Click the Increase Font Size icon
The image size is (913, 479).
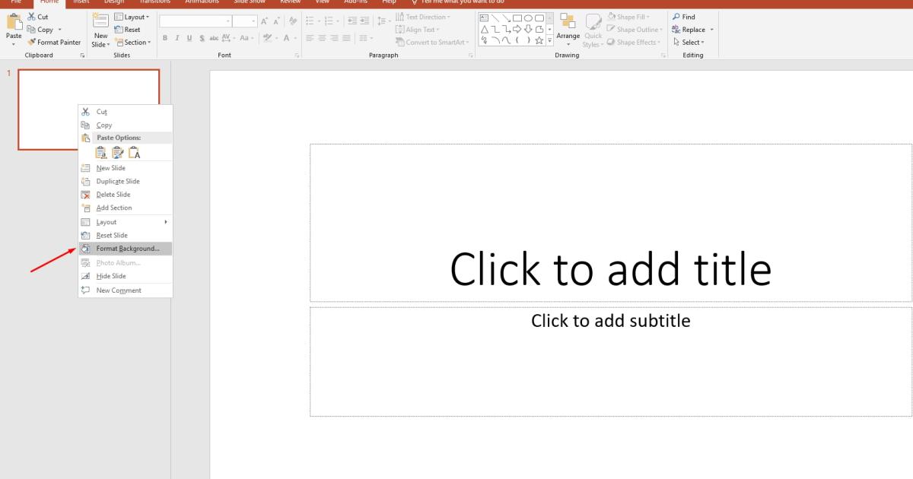[265, 21]
